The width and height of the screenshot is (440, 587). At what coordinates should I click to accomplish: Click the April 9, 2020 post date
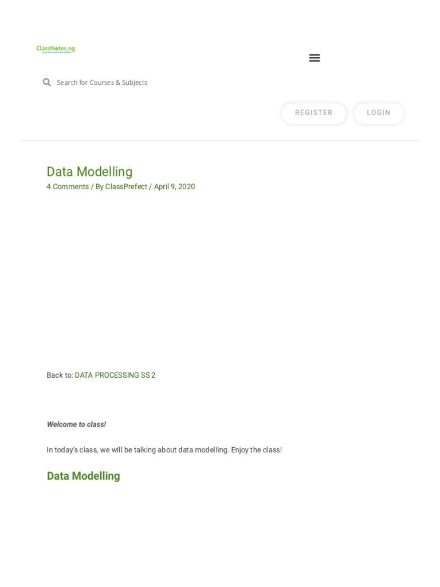point(174,187)
